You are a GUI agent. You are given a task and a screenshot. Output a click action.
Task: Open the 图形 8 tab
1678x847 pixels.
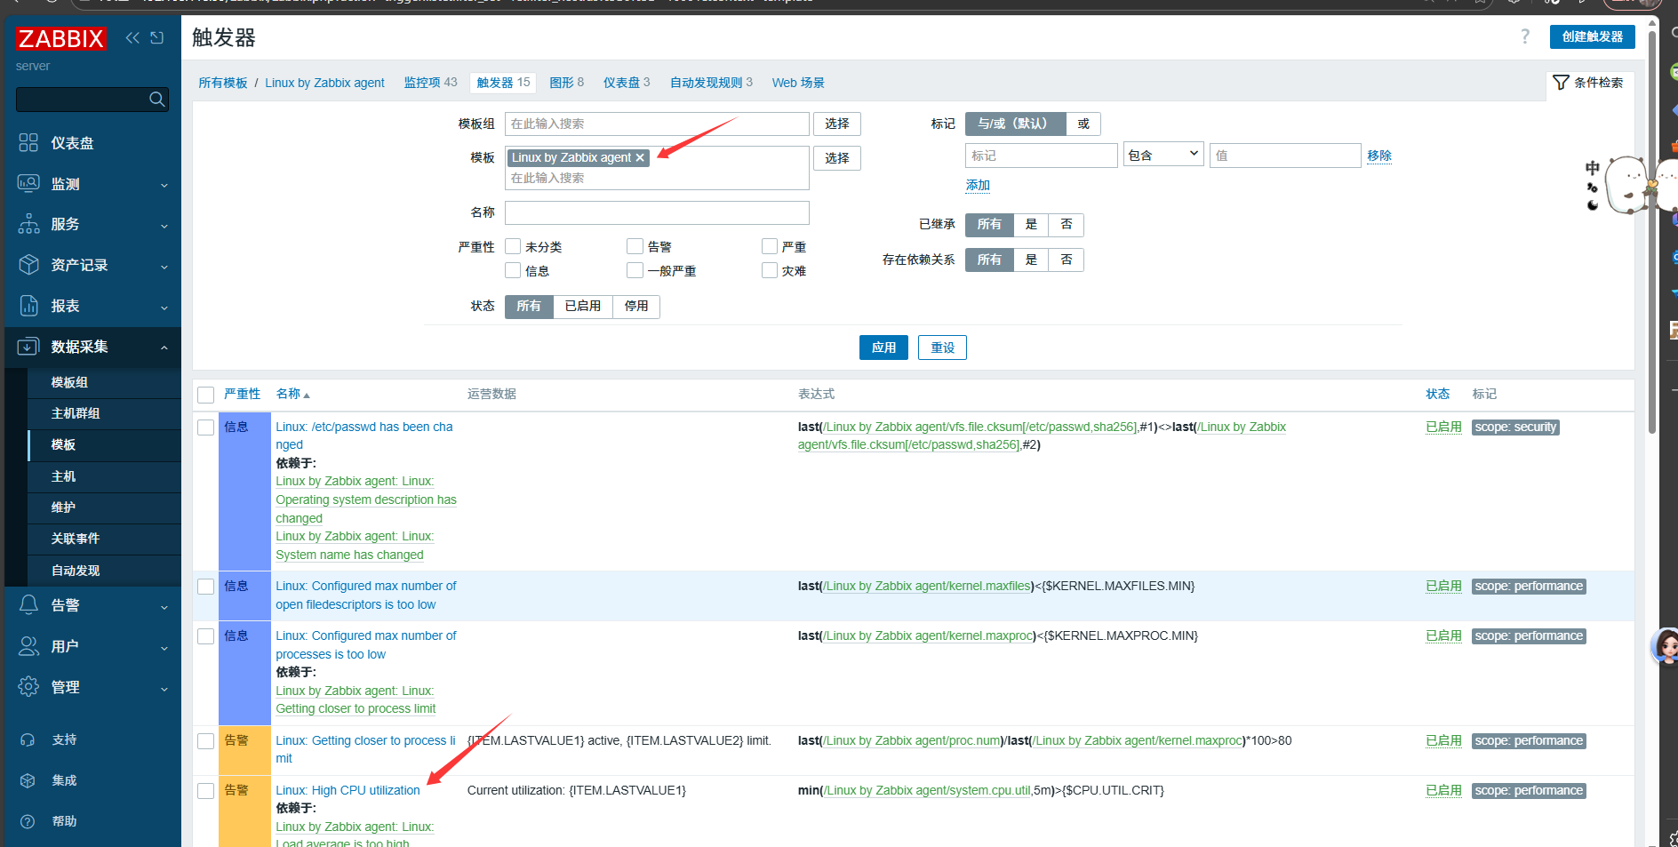tap(566, 83)
